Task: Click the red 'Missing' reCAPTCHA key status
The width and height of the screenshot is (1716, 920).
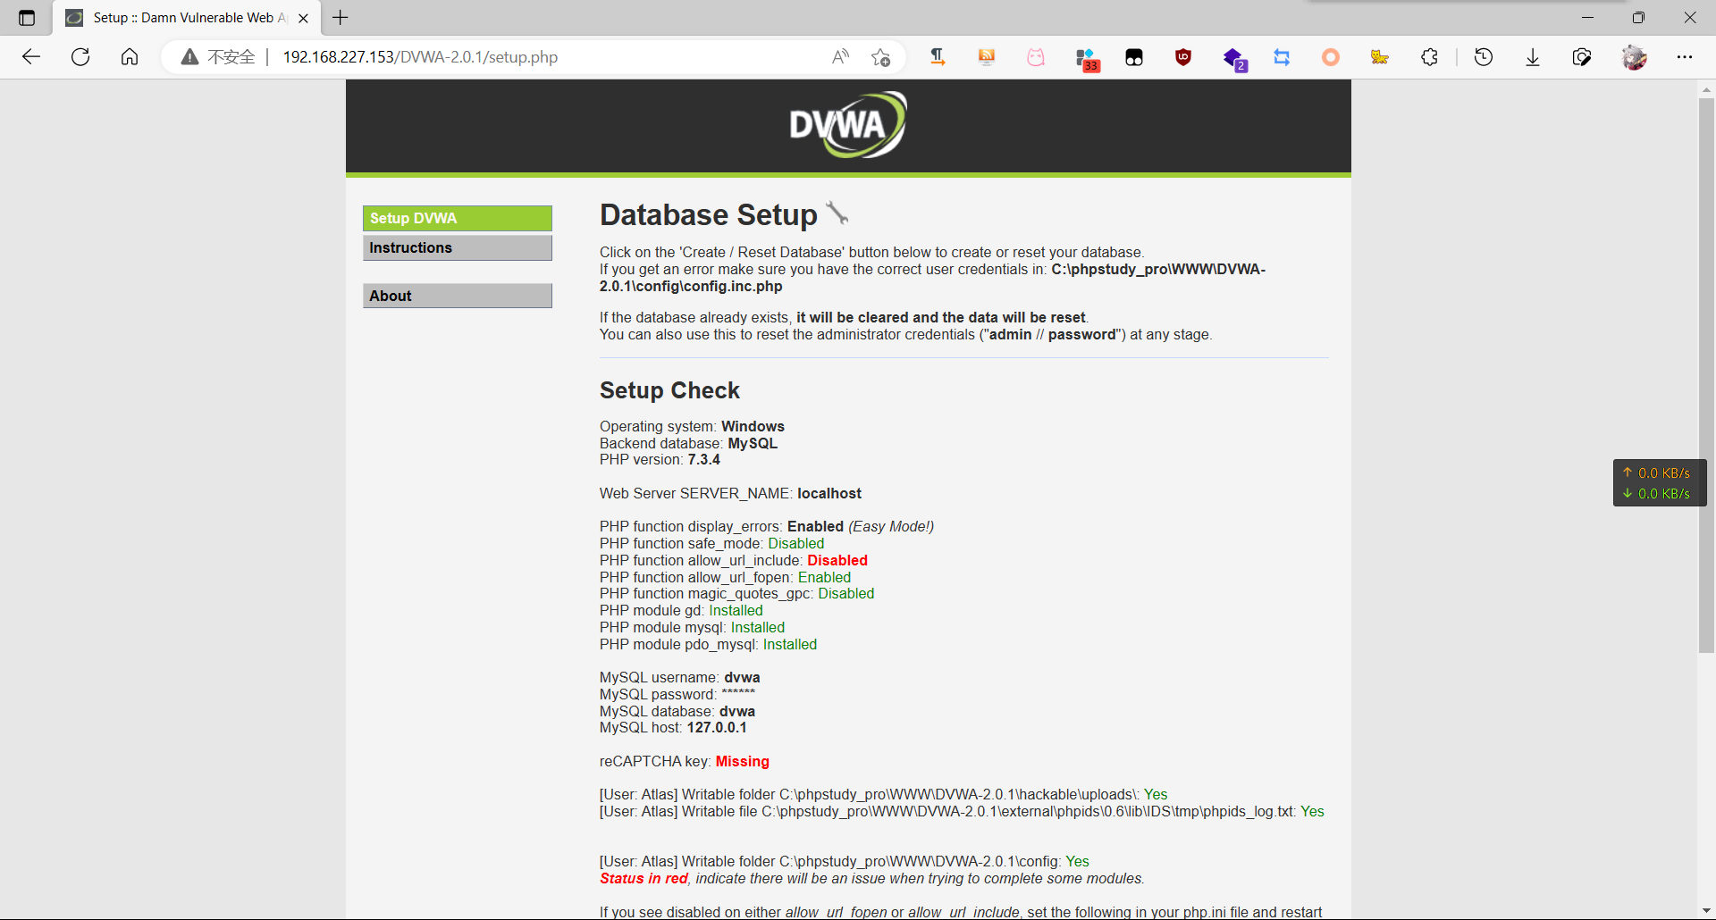Action: pyautogui.click(x=743, y=762)
